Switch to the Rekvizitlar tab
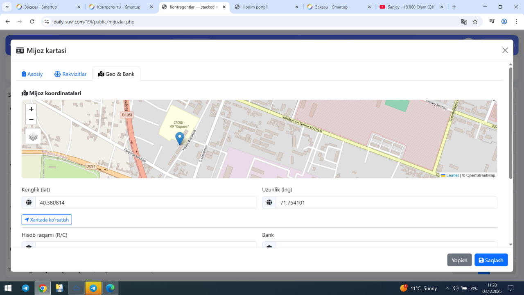The image size is (524, 295). pos(70,74)
